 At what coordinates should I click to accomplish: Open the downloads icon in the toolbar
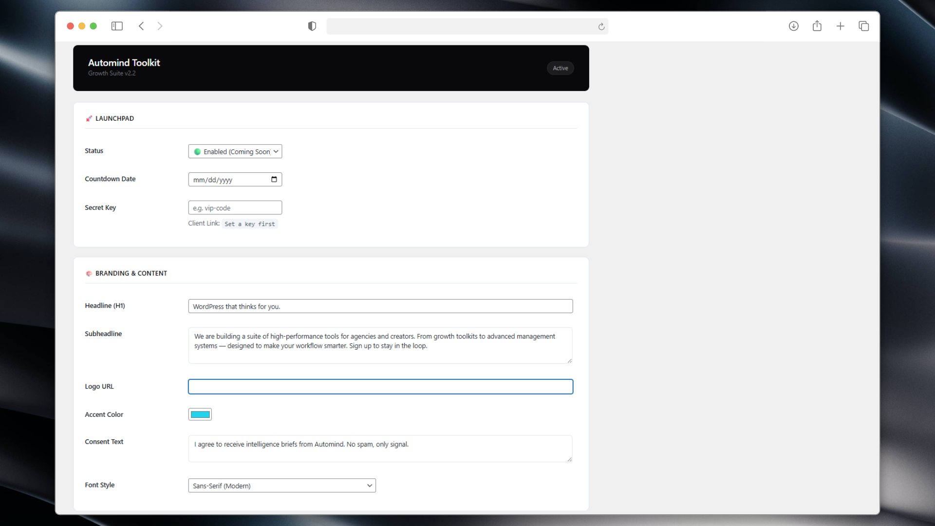(794, 26)
